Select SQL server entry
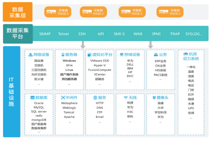This screenshot has height=141, width=212. tap(39, 112)
